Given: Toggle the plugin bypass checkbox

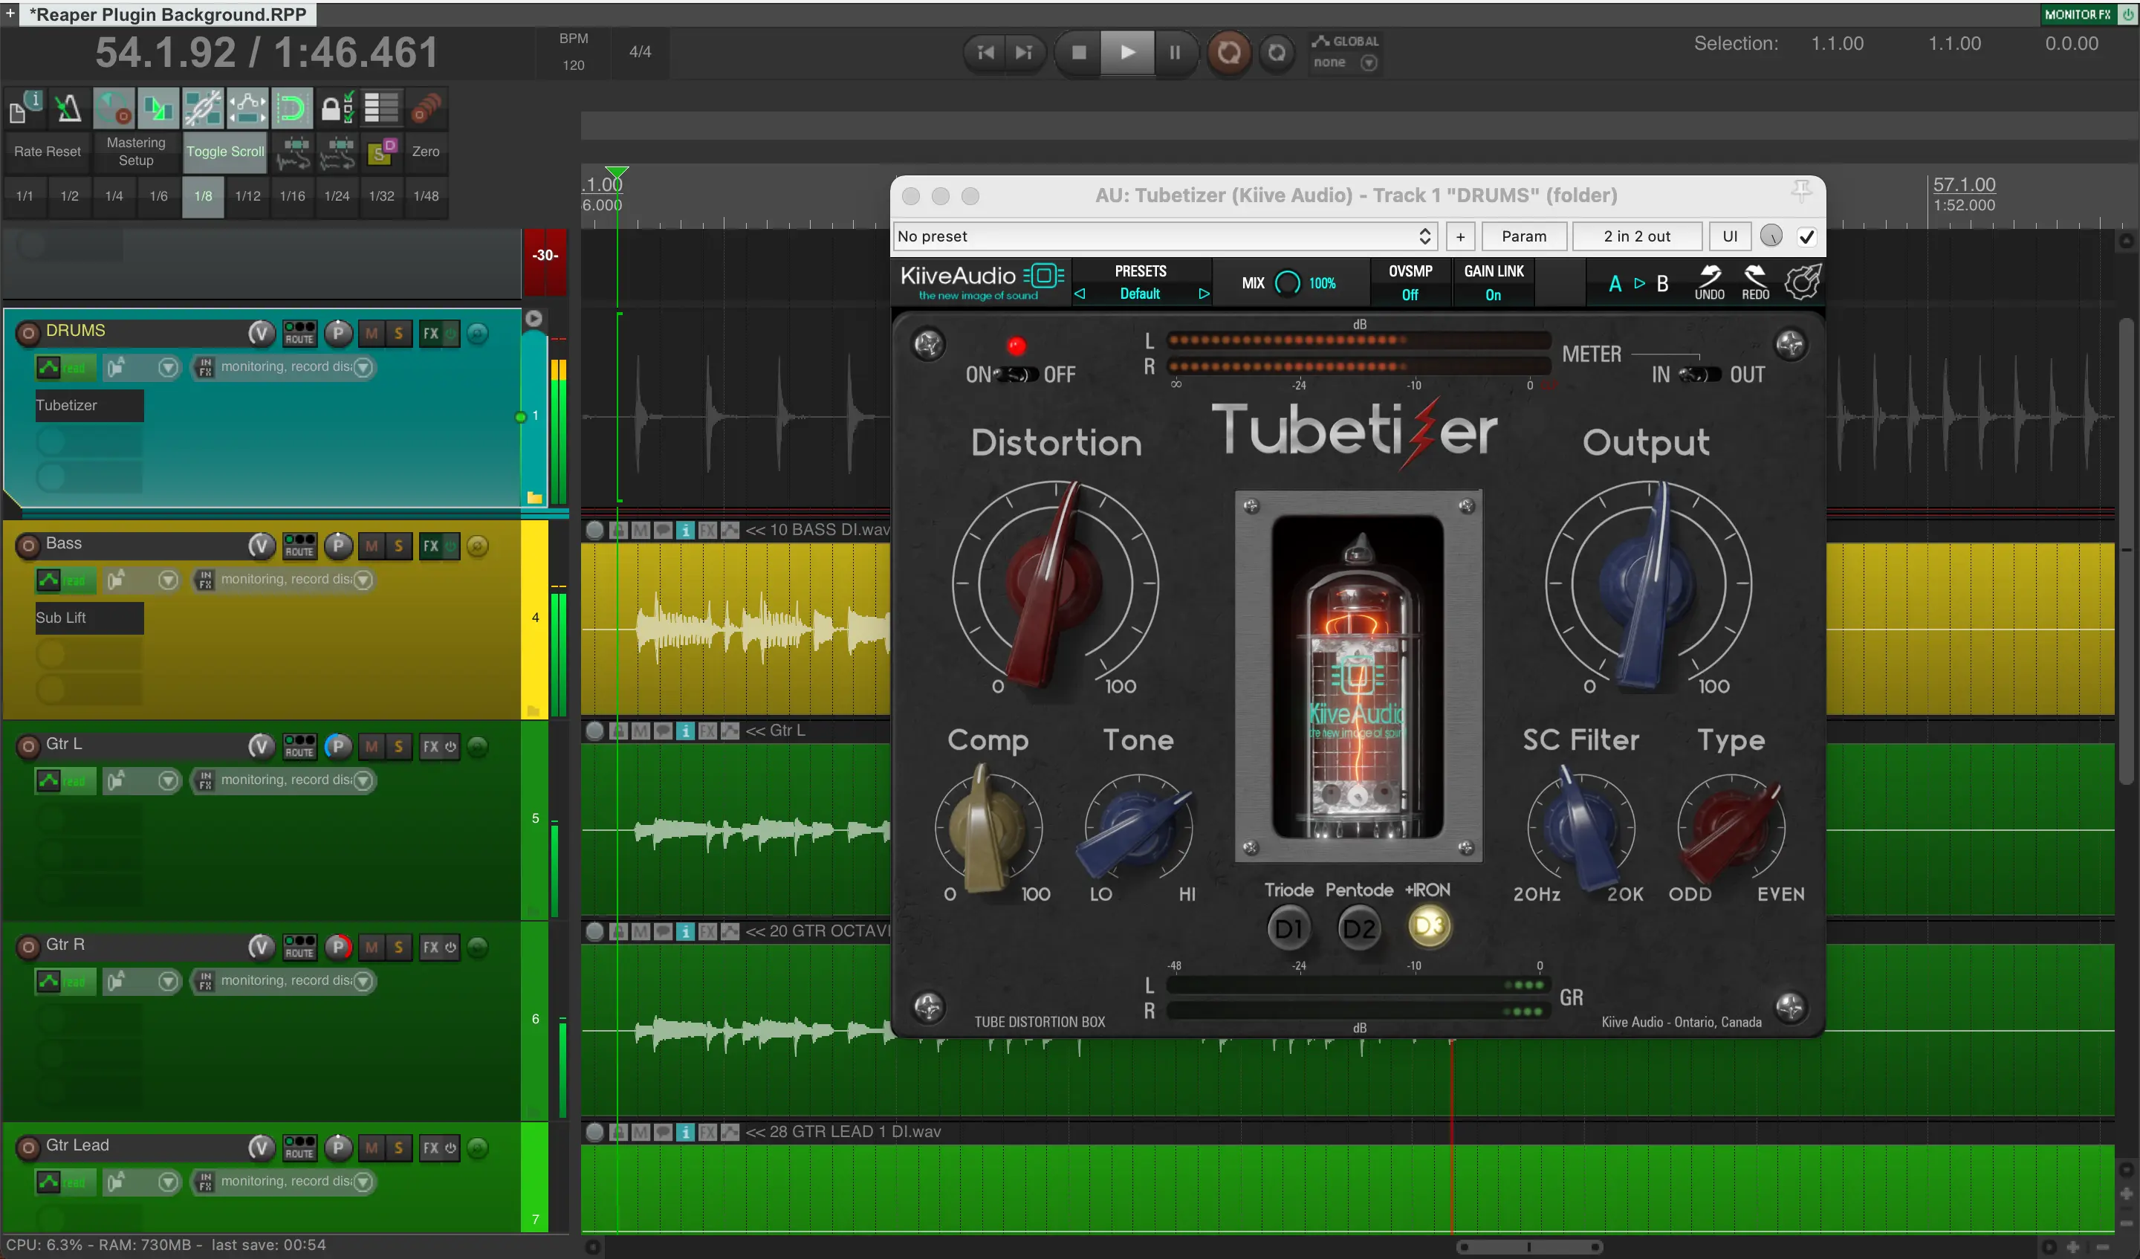Looking at the screenshot, I should (x=1806, y=236).
